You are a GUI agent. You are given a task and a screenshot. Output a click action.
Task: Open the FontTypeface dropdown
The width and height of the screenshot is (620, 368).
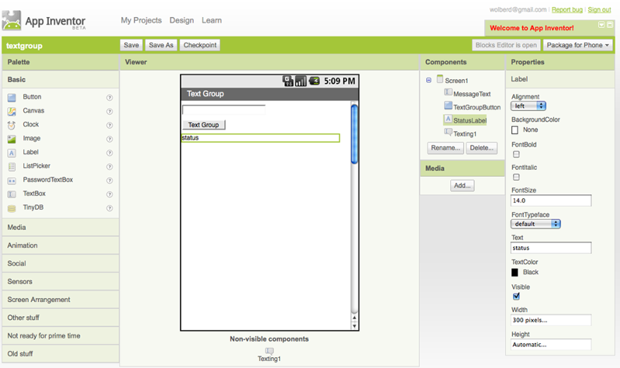pos(536,224)
